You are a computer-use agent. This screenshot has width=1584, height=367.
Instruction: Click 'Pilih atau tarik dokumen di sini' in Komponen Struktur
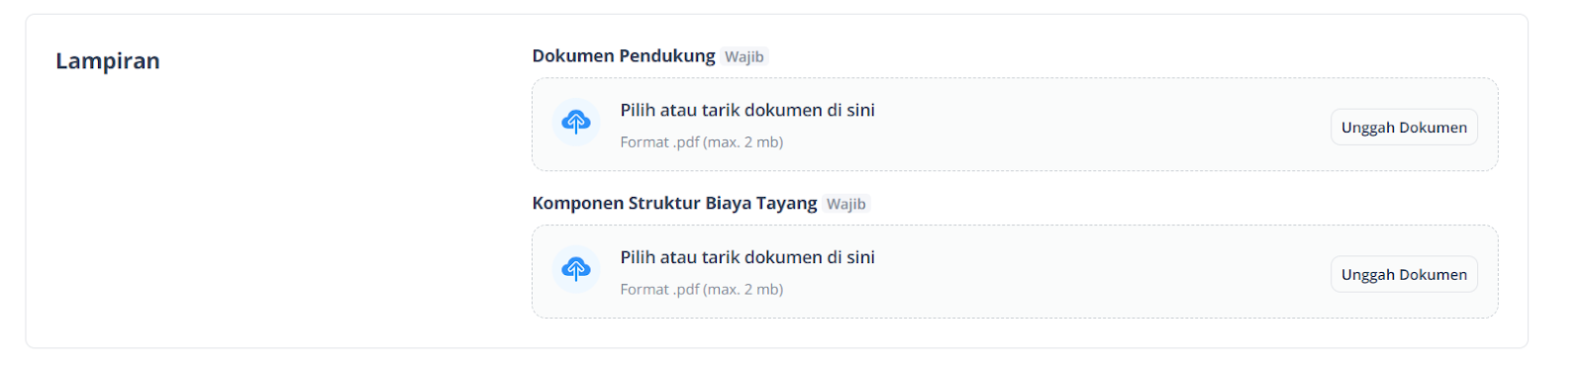pyautogui.click(x=747, y=257)
